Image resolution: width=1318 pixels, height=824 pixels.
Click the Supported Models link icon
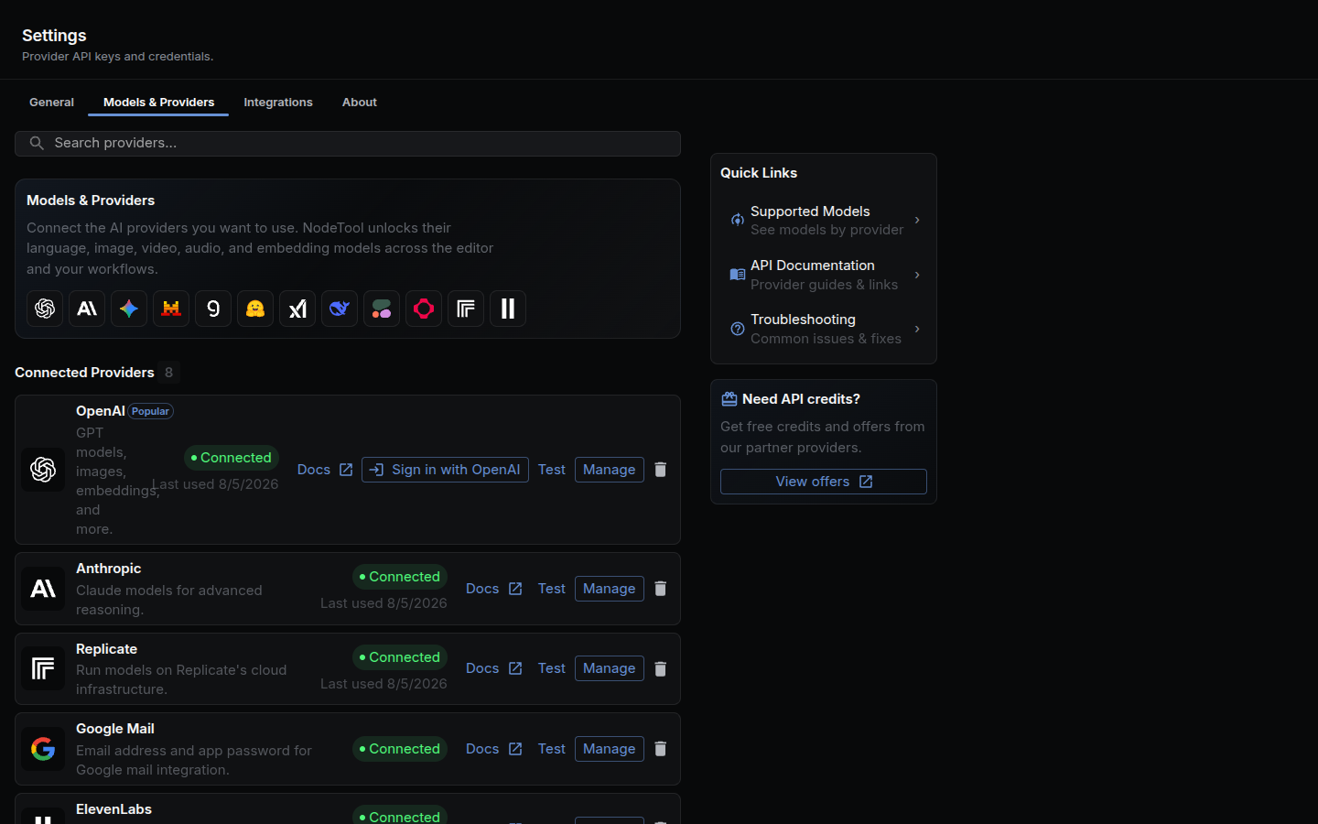coord(737,220)
